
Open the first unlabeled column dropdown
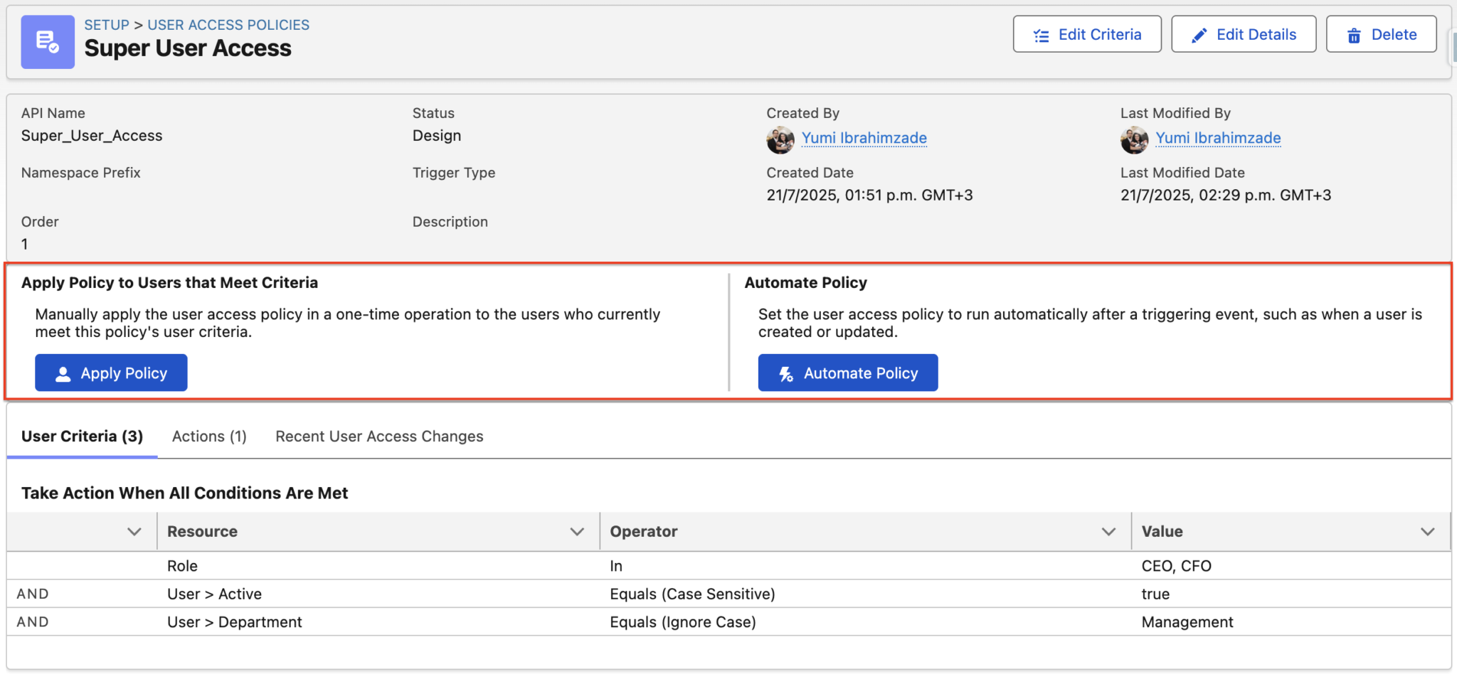(x=134, y=531)
